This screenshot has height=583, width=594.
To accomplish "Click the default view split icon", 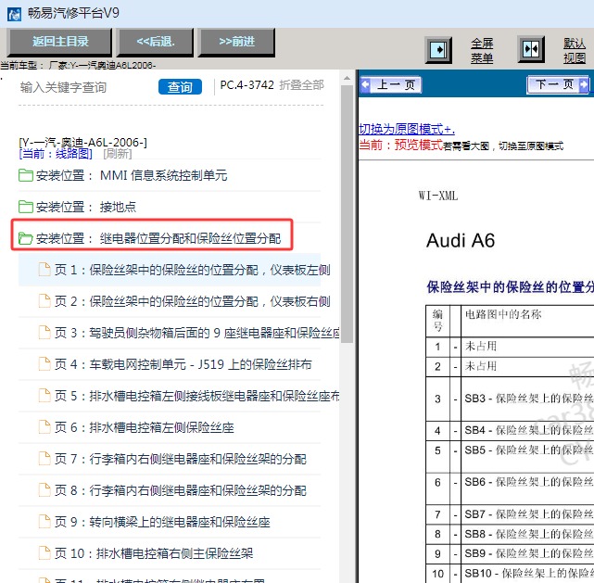I will [x=531, y=49].
